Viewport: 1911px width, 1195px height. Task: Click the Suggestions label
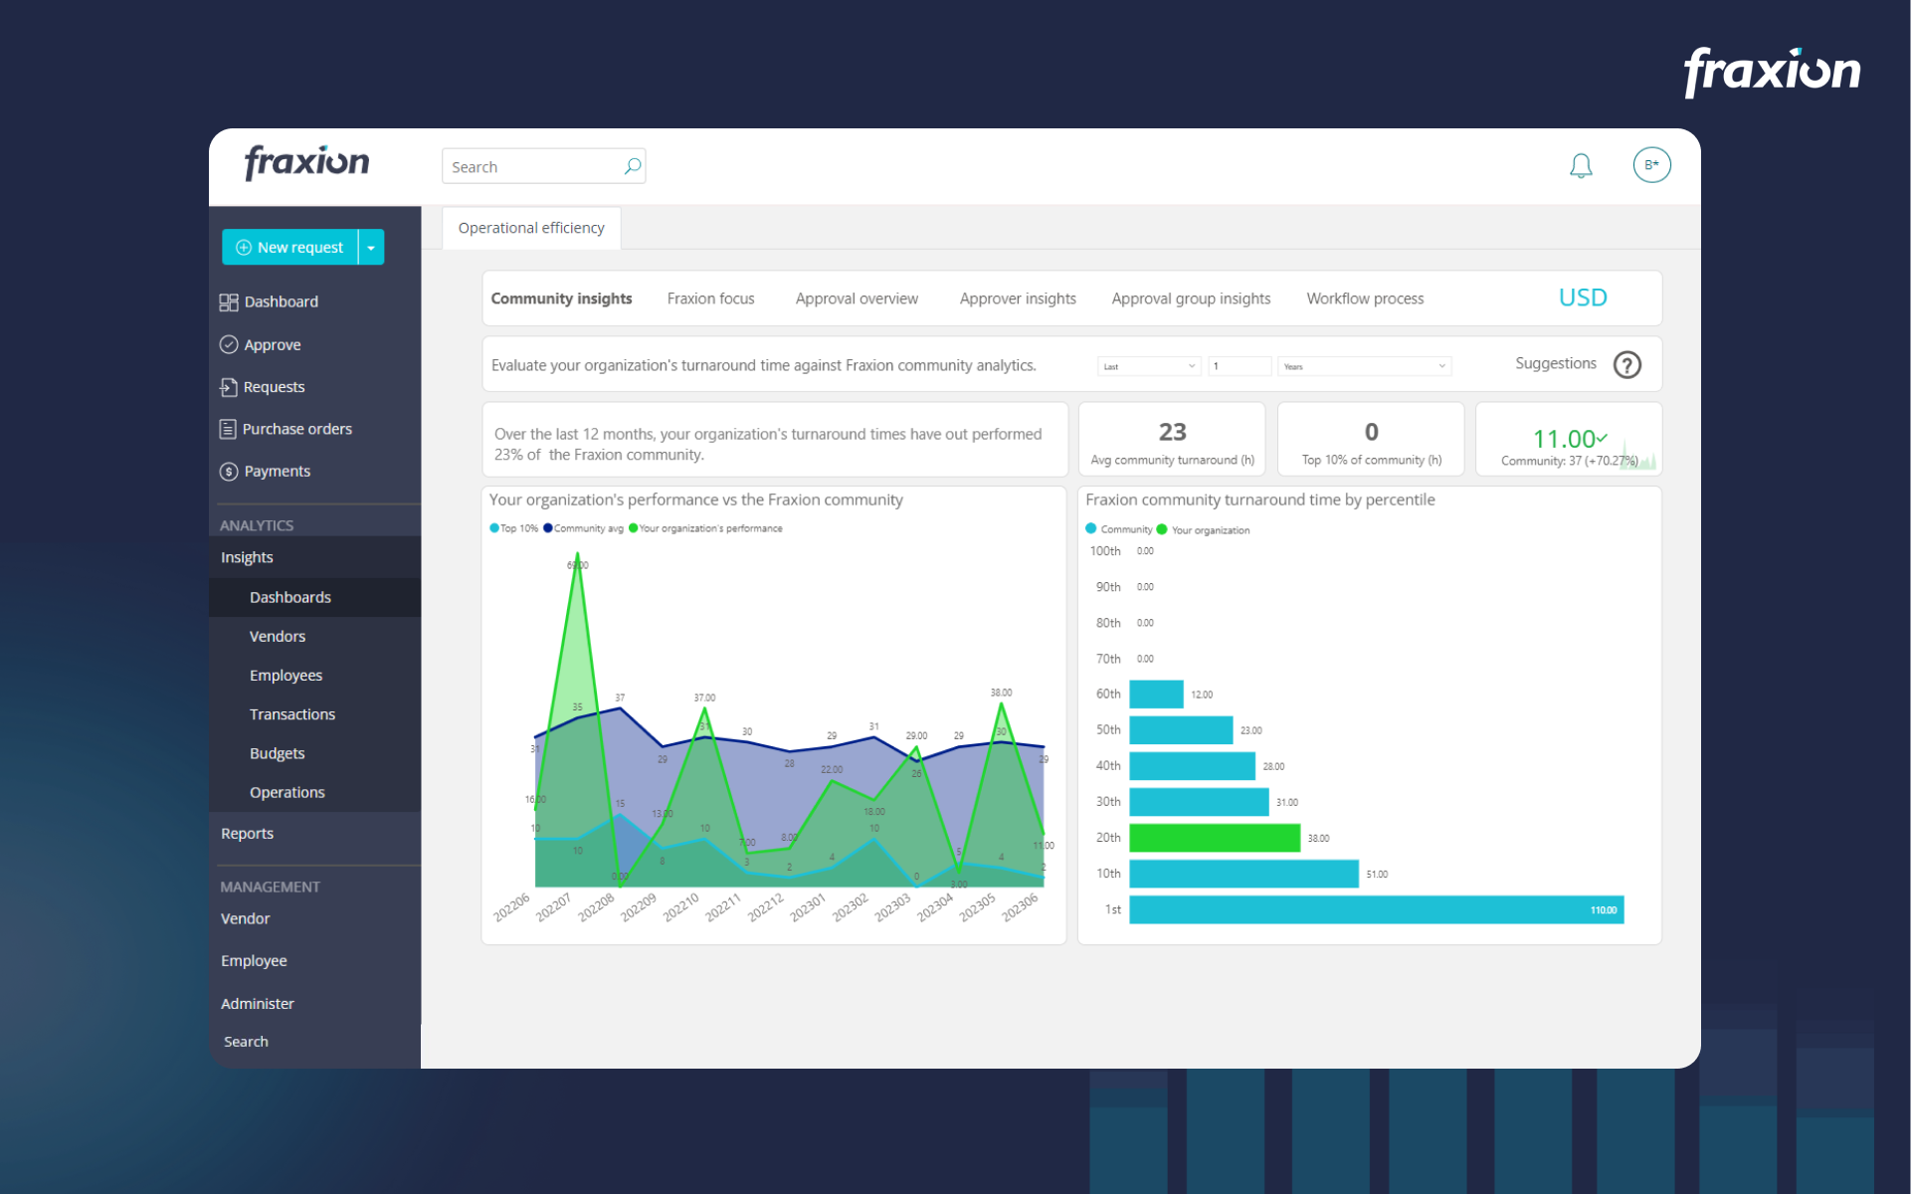coord(1555,364)
